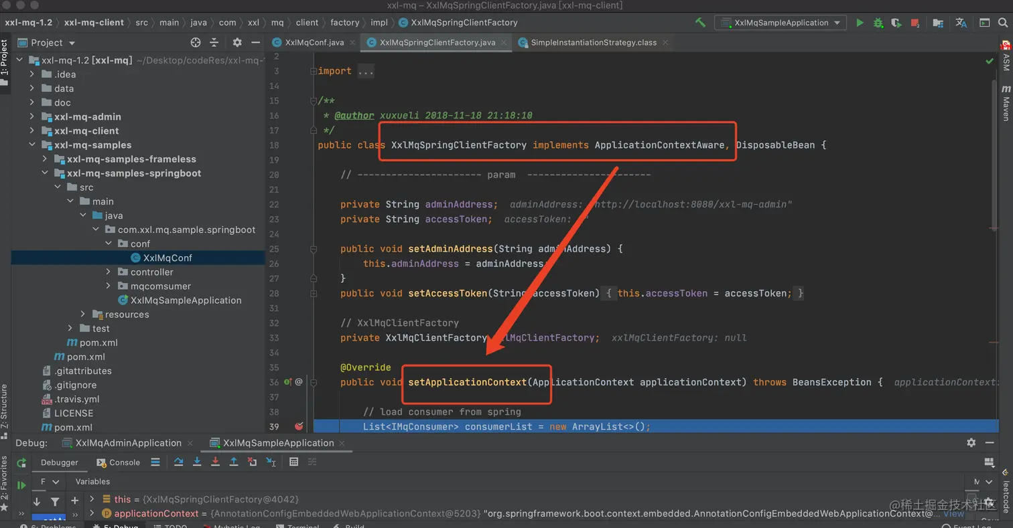Viewport: 1013px width, 528px height.
Task: Expand the applicationContext variable node
Action: pos(92,513)
